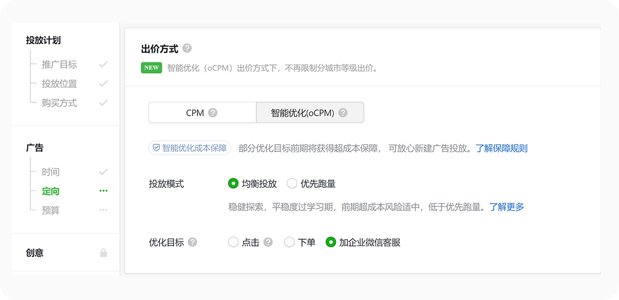Open 预算 step in sidebar
Image resolution: width=619 pixels, height=300 pixels.
coord(51,210)
